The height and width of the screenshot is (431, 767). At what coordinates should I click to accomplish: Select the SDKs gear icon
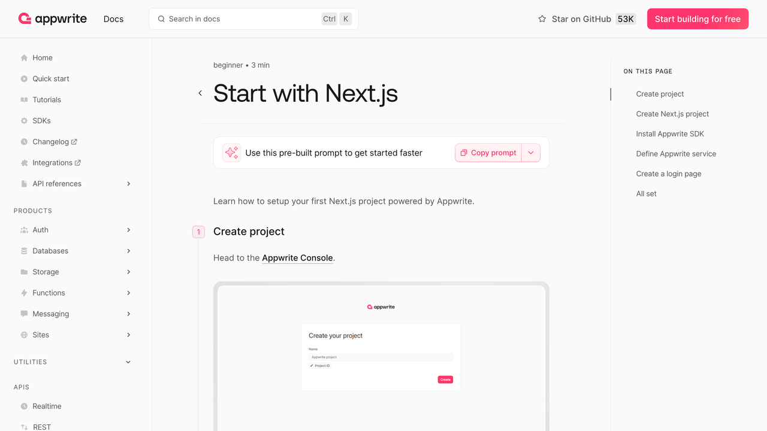point(23,120)
